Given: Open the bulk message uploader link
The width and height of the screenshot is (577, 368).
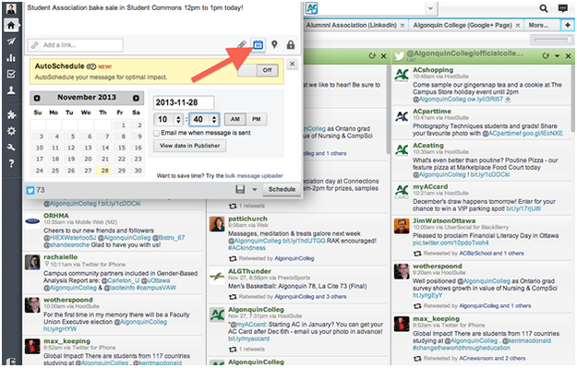Looking at the screenshot, I should [x=254, y=176].
